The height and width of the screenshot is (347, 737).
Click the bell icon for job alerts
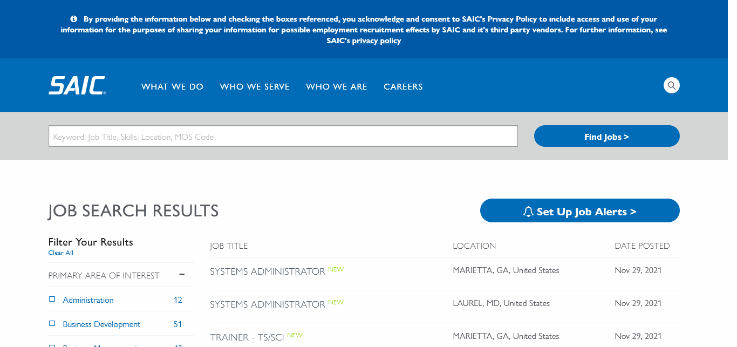tap(528, 212)
